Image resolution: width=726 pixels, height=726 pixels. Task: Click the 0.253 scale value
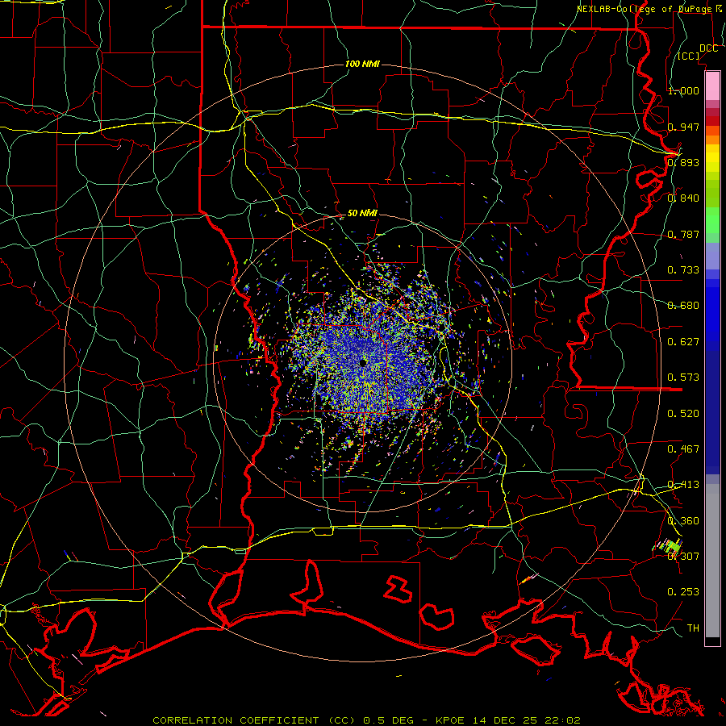tap(683, 592)
